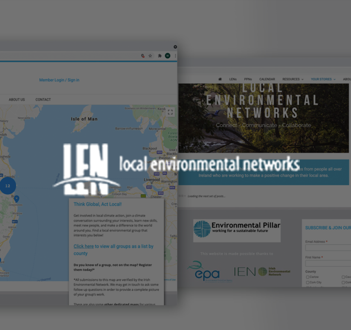Expand the RESOURCES dropdown menu
Image resolution: width=351 pixels, height=330 pixels.
(293, 79)
